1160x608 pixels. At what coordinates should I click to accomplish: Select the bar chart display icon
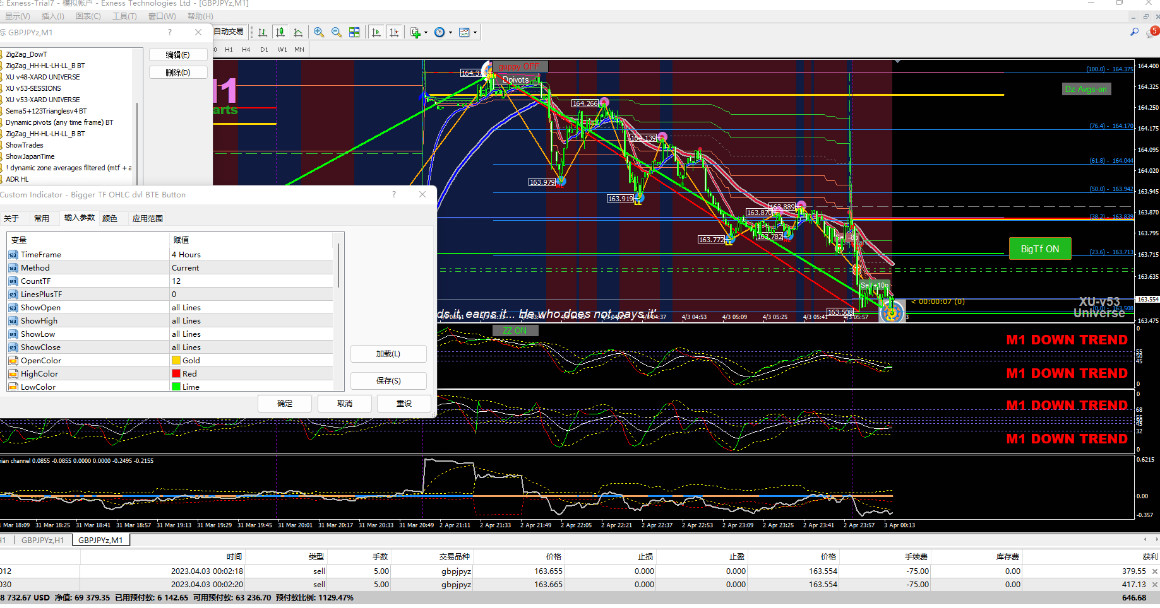(263, 32)
